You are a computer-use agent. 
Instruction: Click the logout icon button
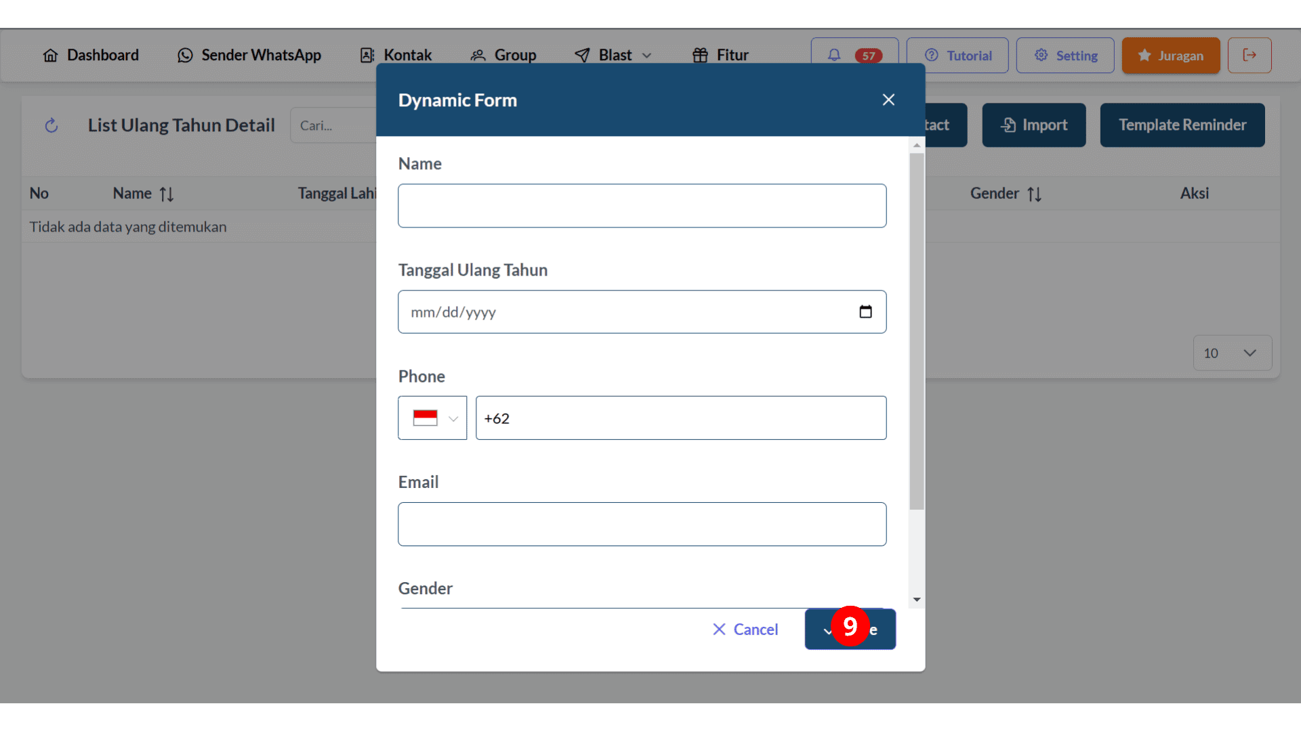(1250, 56)
